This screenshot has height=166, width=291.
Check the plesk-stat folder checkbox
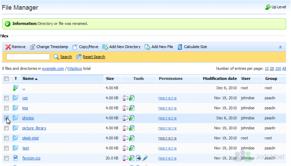6,138
